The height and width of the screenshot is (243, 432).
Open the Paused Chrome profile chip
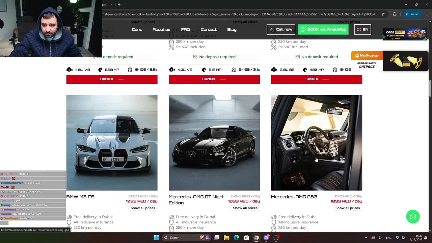[412, 14]
